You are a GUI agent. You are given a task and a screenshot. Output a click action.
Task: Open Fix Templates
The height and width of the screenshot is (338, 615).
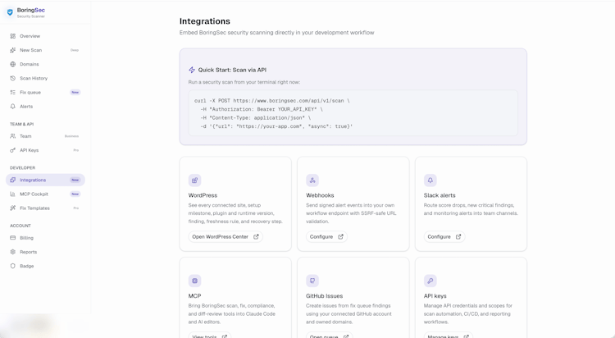pyautogui.click(x=45, y=208)
